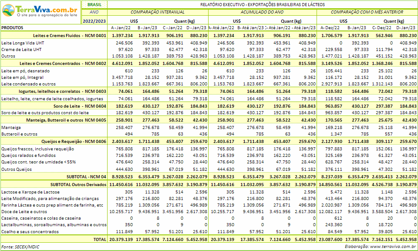The width and height of the screenshot is (418, 251).
Task: Select the Doce de Leite e outros row label
Action: click(24, 211)
